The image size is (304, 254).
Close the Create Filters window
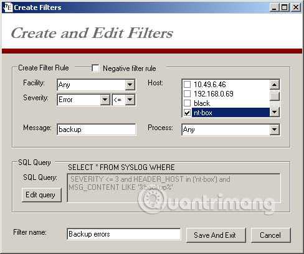pyautogui.click(x=295, y=7)
